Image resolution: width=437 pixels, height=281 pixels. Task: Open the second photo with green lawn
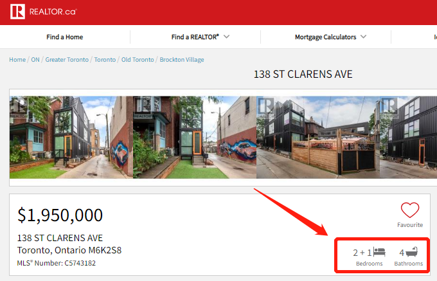click(x=195, y=137)
